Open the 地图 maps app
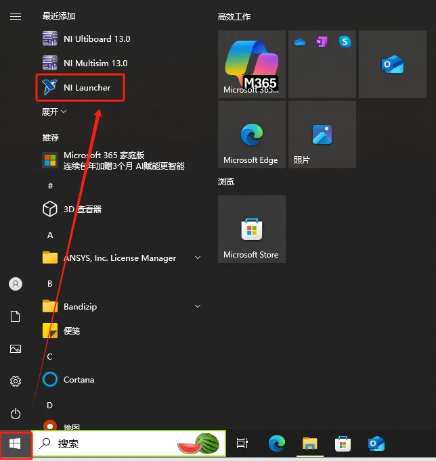Viewport: 436px width, 461px height. [61, 425]
